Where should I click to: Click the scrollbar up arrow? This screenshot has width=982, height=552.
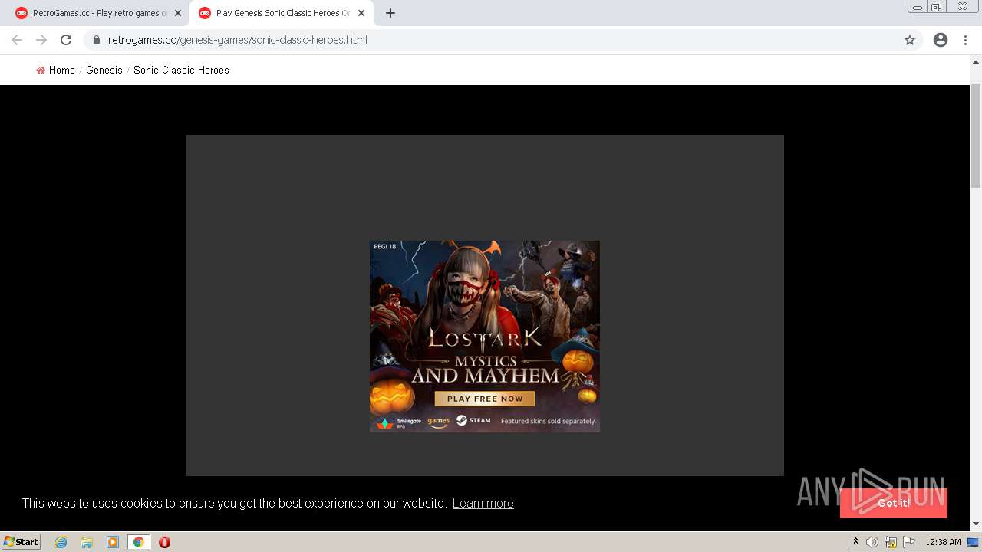(x=976, y=61)
